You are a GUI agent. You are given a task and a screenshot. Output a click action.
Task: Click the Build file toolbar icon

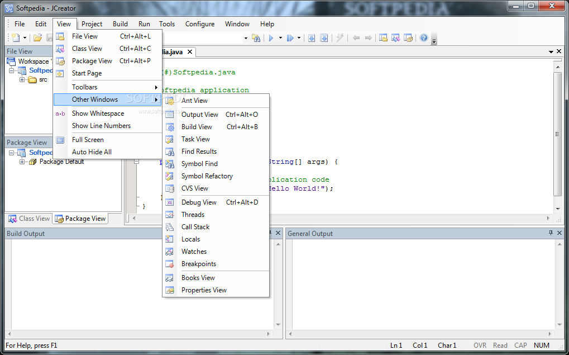tap(324, 38)
